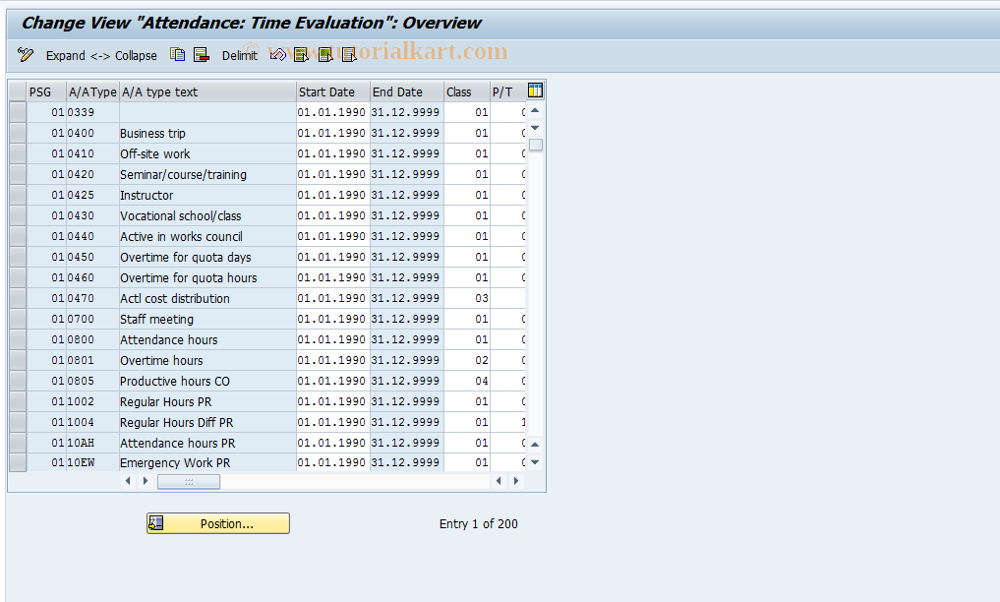Click 'Entry 1 of 200' status text

pyautogui.click(x=478, y=523)
